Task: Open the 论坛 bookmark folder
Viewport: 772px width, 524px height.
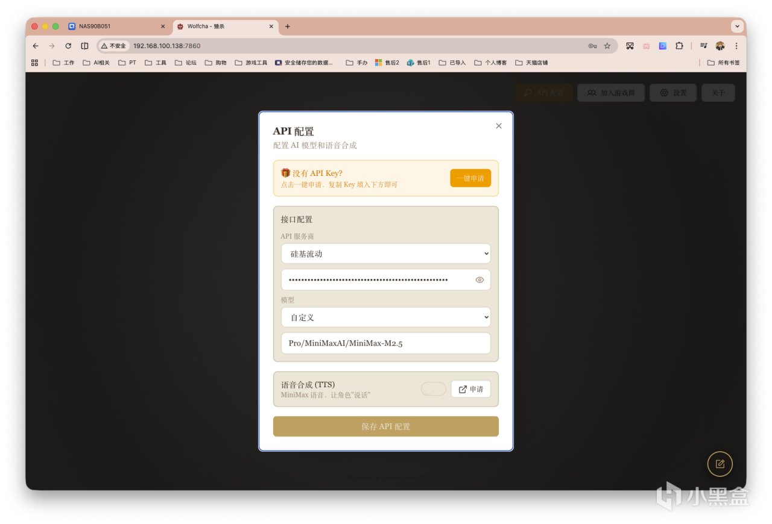Action: (186, 63)
